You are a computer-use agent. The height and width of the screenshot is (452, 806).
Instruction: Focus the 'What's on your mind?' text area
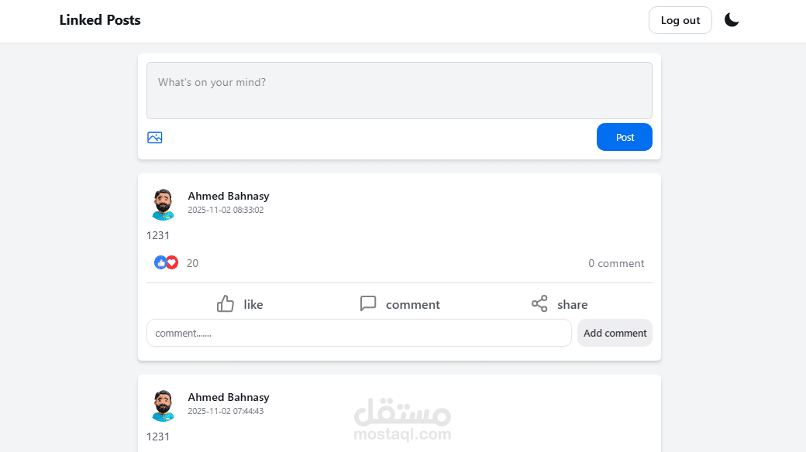coord(399,90)
